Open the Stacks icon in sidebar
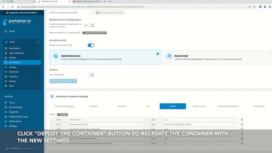This screenshot has width=272, height=153. (x=6, y=58)
